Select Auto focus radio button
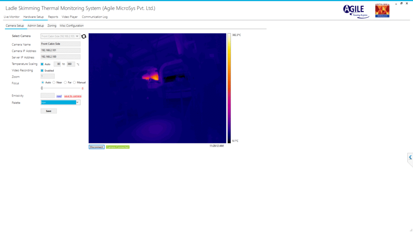 [43, 82]
